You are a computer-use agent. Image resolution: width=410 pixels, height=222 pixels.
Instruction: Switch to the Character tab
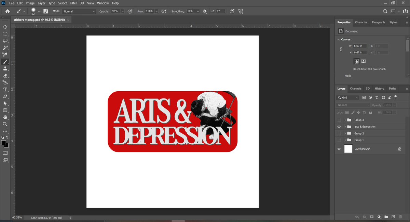click(x=361, y=22)
